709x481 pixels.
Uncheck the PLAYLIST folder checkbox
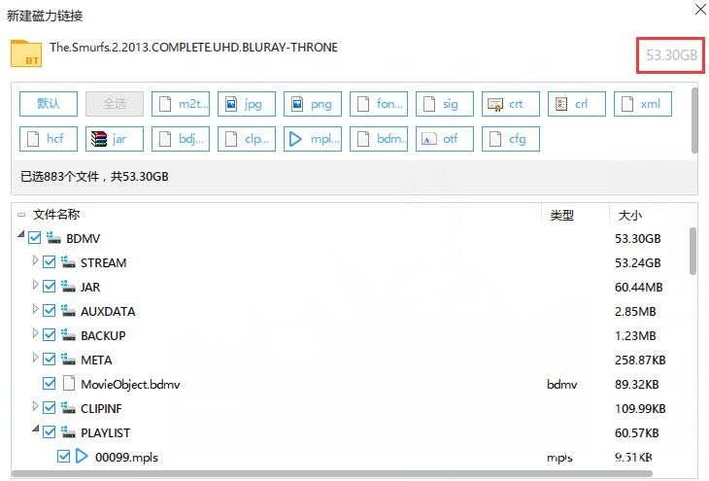point(49,432)
